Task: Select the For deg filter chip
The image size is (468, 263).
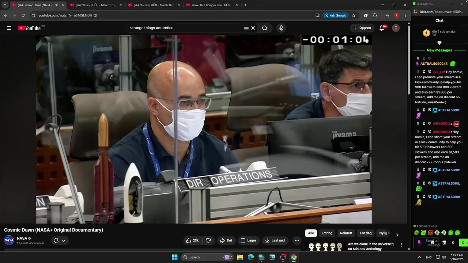Action: pyautogui.click(x=366, y=233)
